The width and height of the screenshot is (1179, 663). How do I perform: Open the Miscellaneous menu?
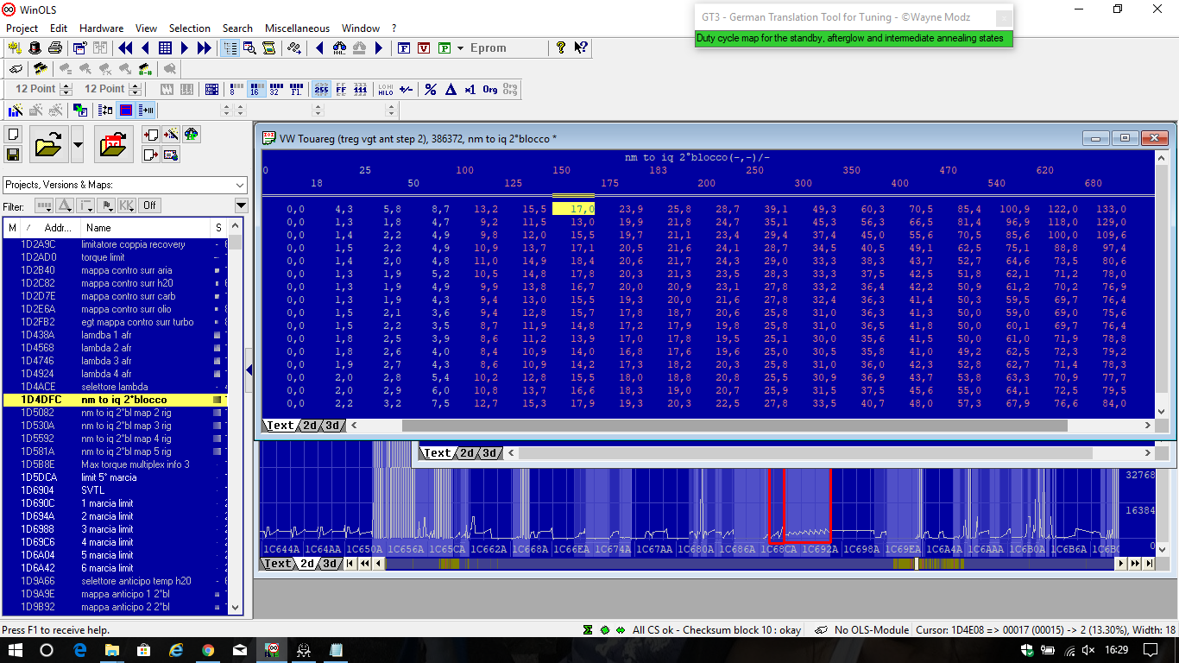297,28
